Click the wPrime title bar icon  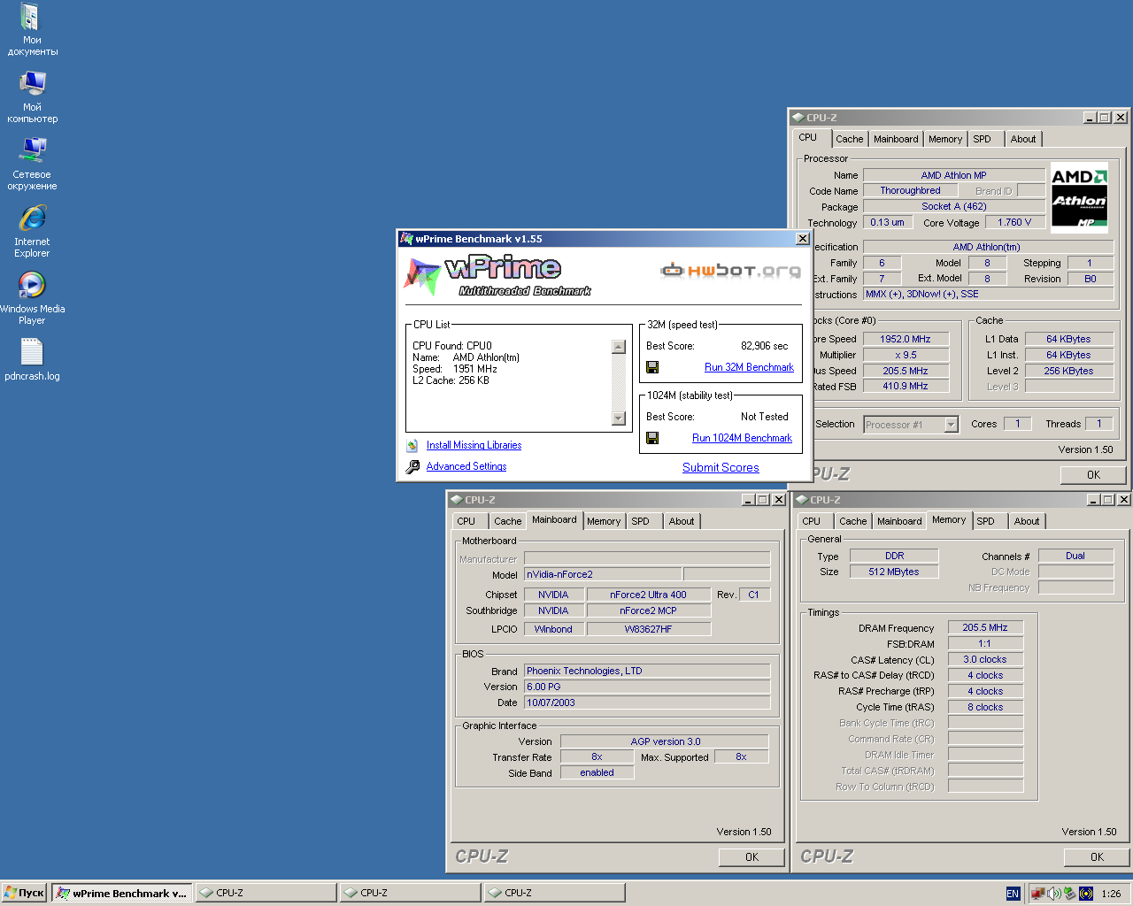406,239
